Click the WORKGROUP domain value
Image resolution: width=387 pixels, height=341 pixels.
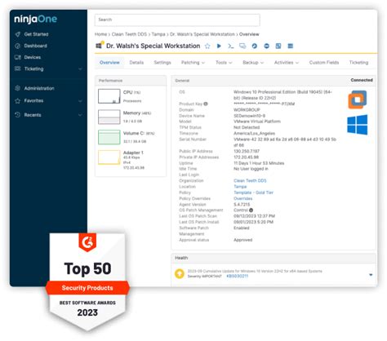(x=247, y=109)
